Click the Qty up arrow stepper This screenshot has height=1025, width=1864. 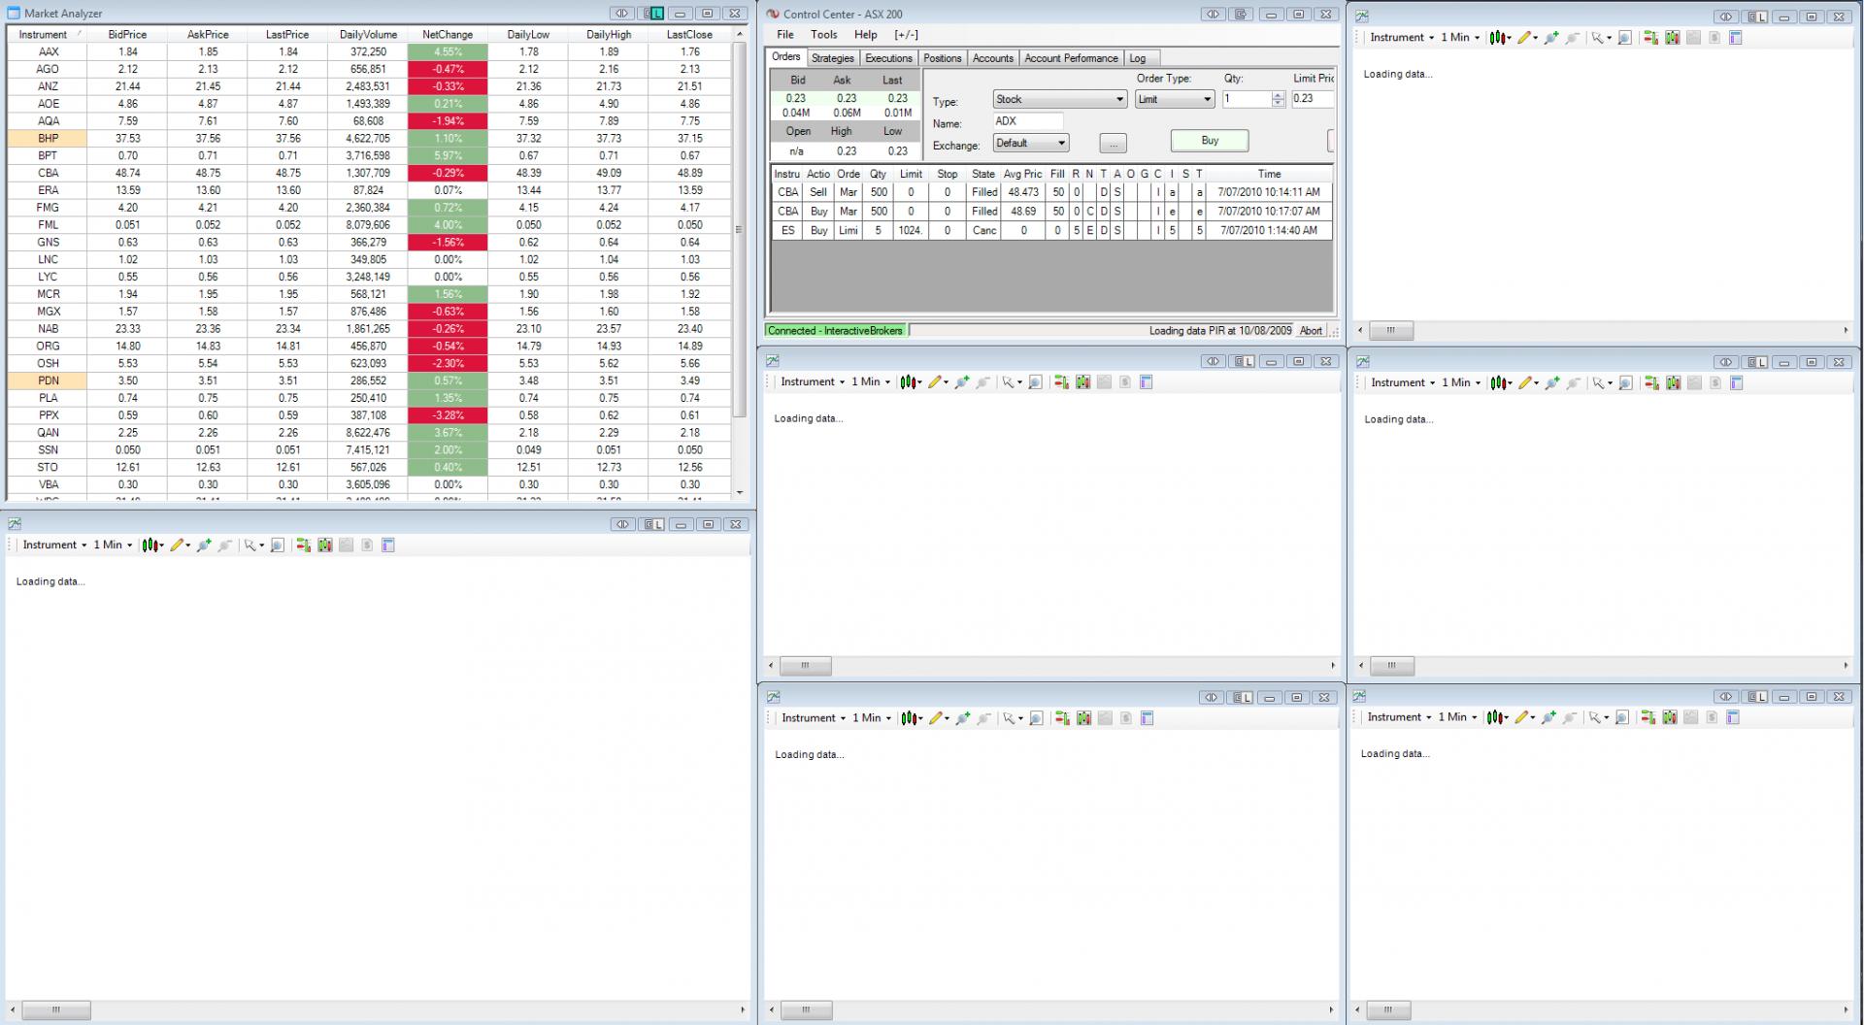pyautogui.click(x=1278, y=95)
